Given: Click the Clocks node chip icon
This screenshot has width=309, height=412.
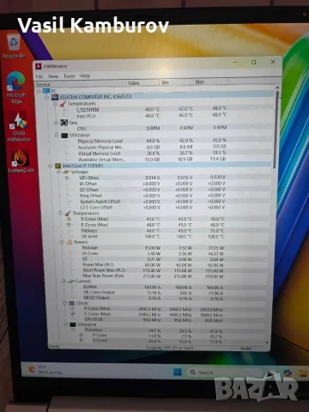Looking at the screenshot, I should tap(72, 303).
